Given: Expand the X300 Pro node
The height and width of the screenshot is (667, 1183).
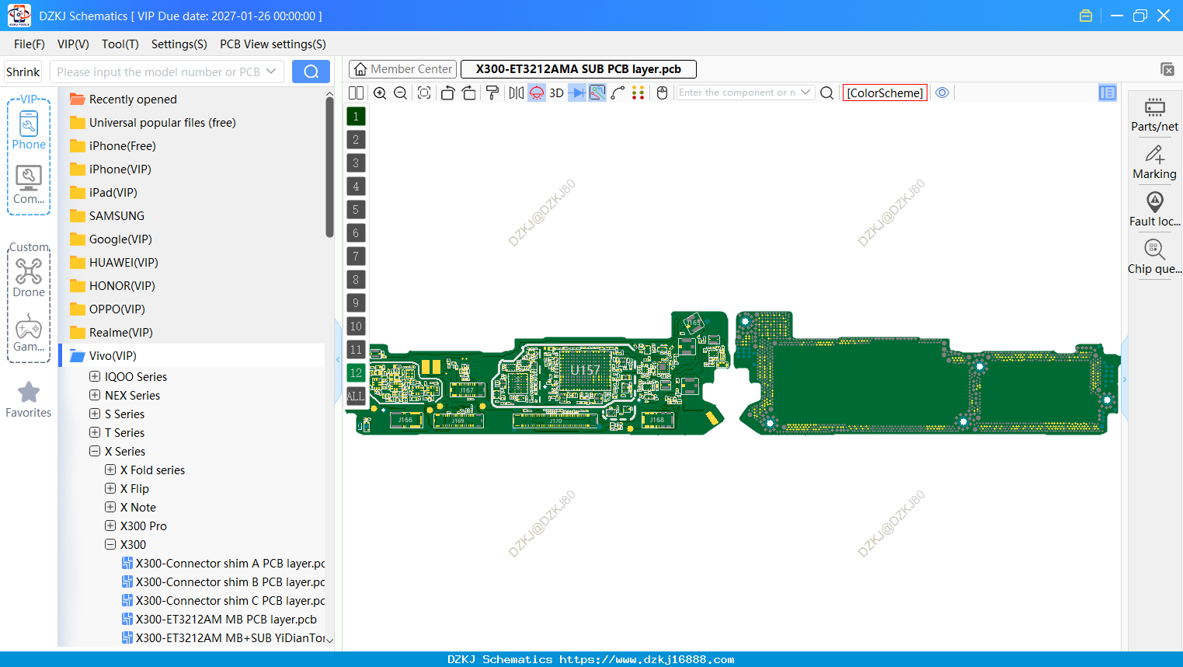Looking at the screenshot, I should (110, 526).
